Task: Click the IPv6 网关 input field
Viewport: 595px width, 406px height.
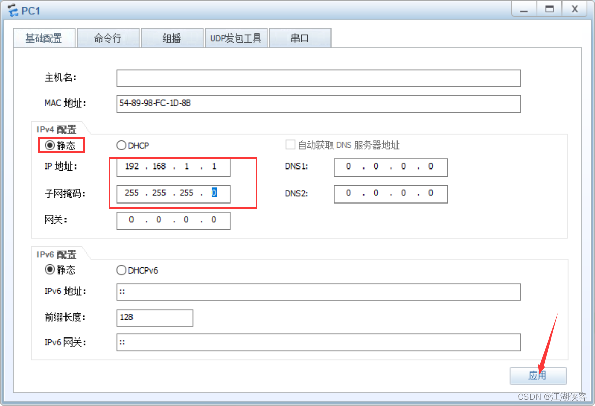Action: coord(318,342)
